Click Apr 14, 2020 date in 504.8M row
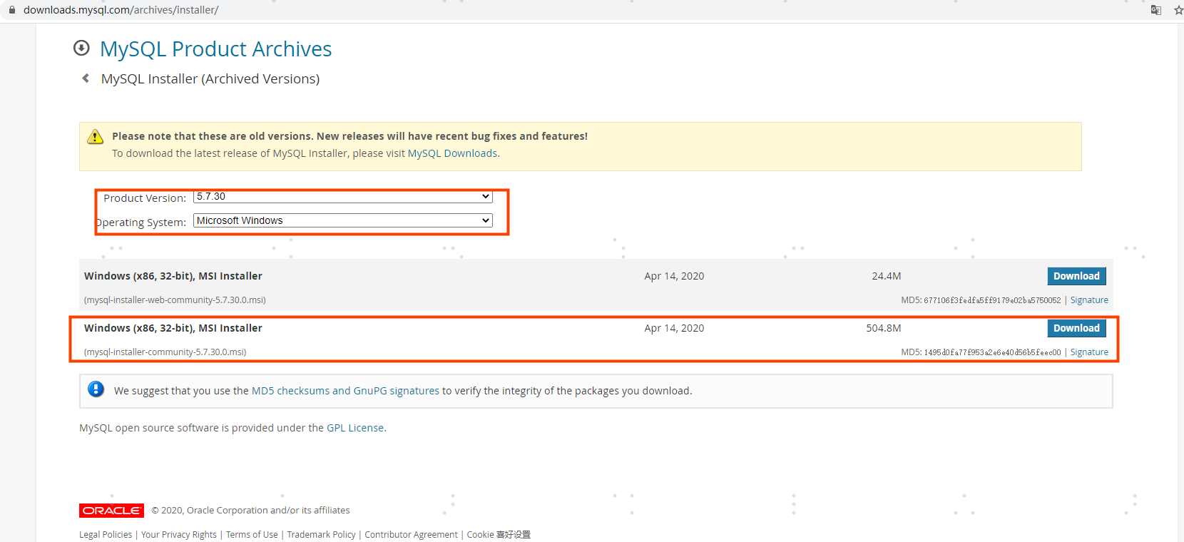 coord(674,328)
